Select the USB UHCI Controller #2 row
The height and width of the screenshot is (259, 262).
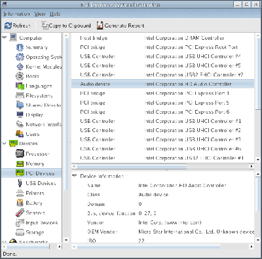pyautogui.click(x=162, y=130)
